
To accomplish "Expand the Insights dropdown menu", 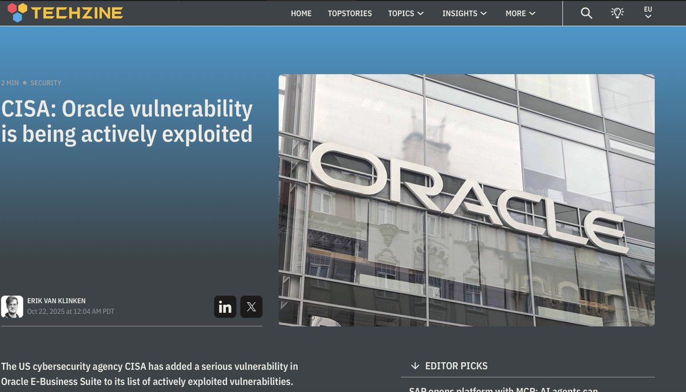I will (x=465, y=13).
